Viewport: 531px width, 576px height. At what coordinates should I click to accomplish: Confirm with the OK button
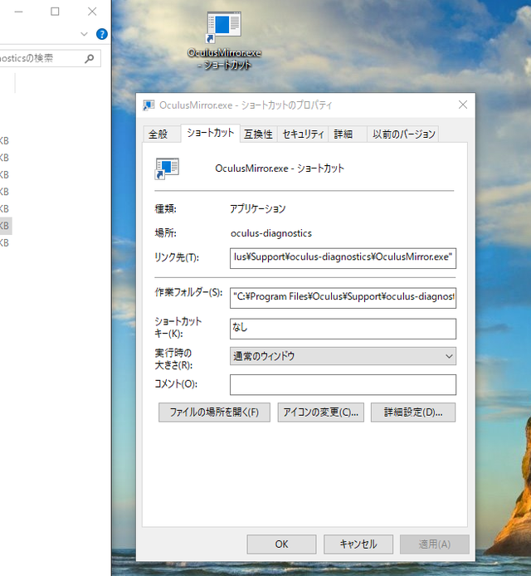click(x=281, y=544)
